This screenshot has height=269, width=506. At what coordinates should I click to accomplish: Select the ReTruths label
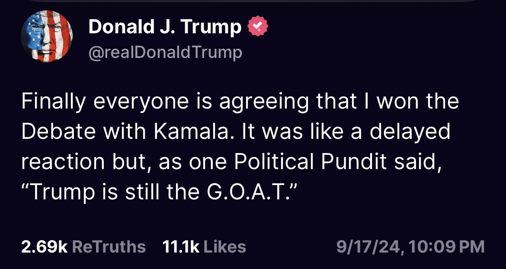pyautogui.click(x=108, y=247)
